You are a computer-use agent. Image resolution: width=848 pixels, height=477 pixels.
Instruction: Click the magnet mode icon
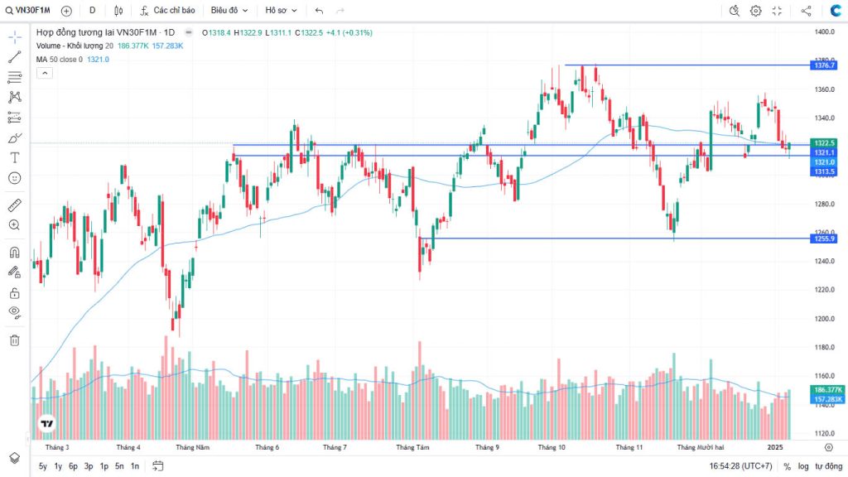(x=14, y=252)
